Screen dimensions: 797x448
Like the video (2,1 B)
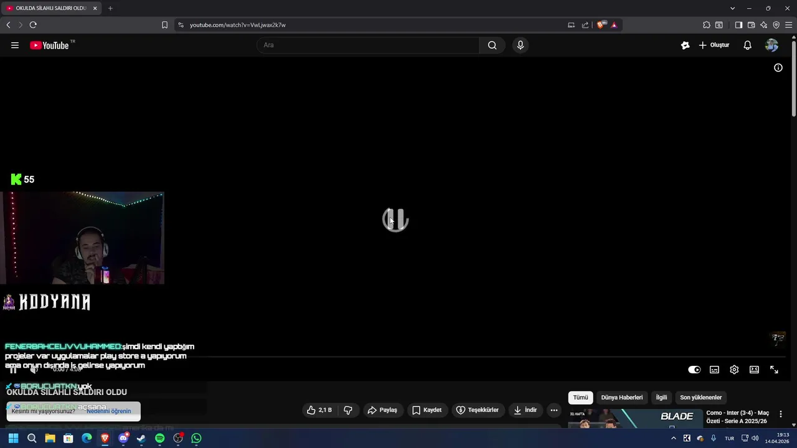(319, 410)
